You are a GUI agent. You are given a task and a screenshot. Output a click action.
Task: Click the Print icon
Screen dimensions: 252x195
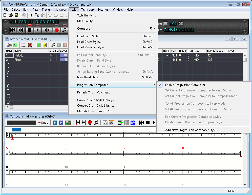24,15
